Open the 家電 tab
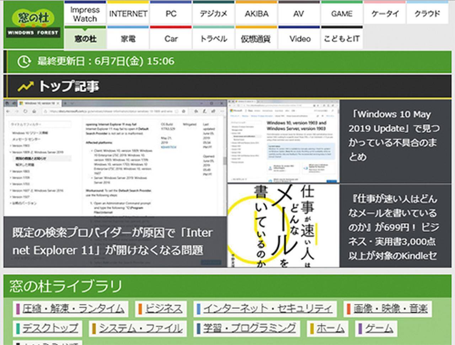Viewport: 455px width, 345px height. [x=128, y=38]
